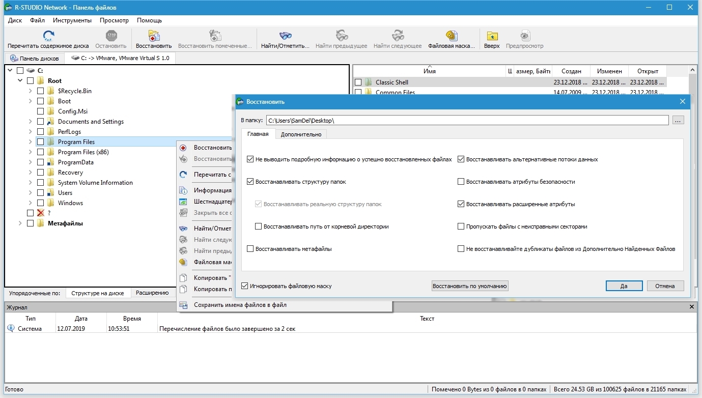Click the Вверх folder-up icon
This screenshot has height=398, width=702.
(x=492, y=36)
